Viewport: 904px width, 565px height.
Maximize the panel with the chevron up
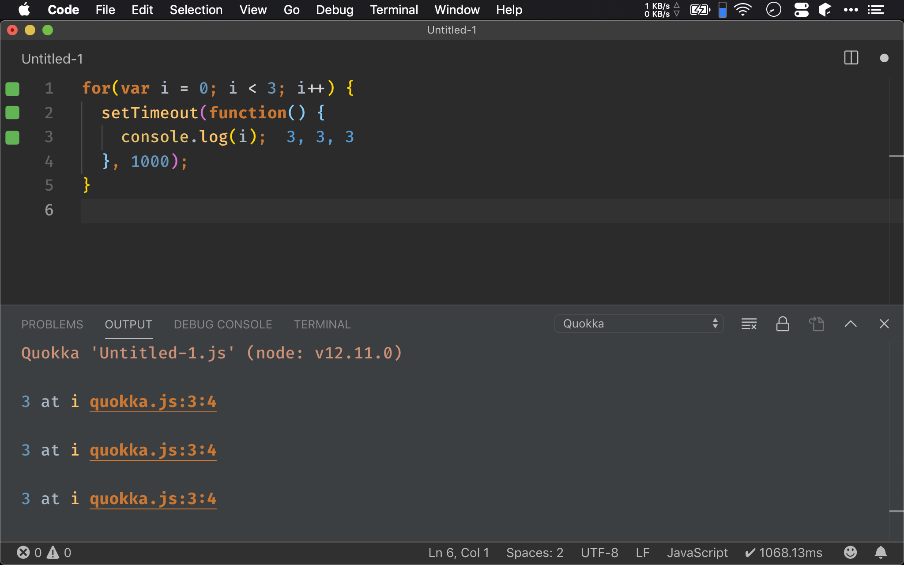pyautogui.click(x=850, y=324)
